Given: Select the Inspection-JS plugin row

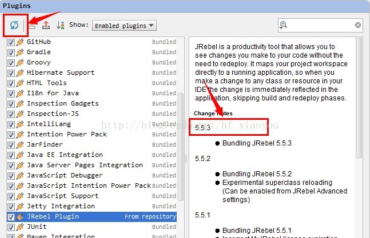Looking at the screenshot, I should (x=92, y=114).
